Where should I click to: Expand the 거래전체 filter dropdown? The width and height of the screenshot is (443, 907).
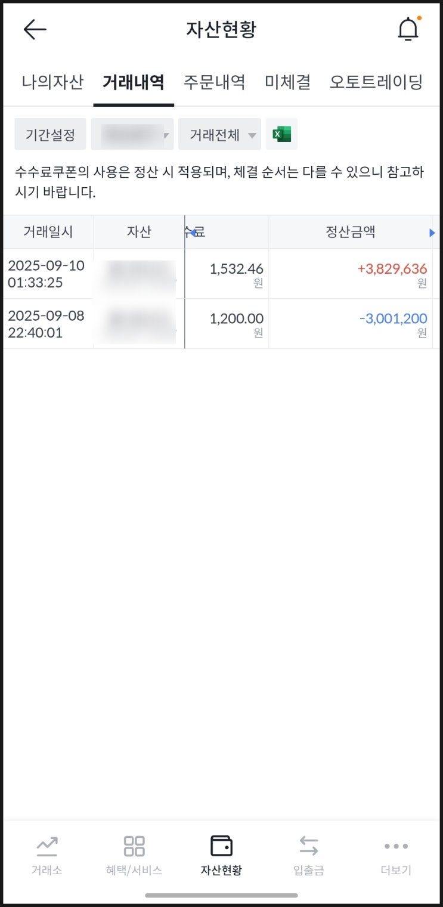tap(219, 135)
